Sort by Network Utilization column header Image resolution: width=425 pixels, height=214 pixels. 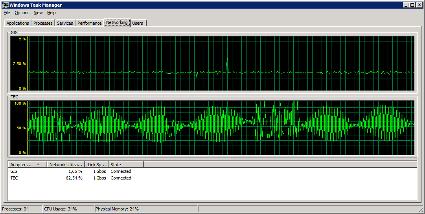pos(66,165)
